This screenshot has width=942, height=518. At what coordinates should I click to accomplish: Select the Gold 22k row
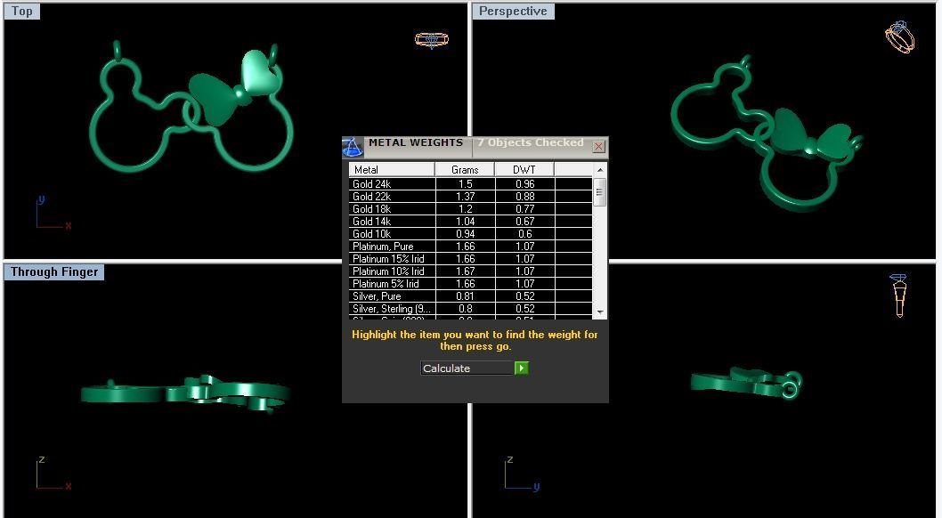pyautogui.click(x=470, y=197)
